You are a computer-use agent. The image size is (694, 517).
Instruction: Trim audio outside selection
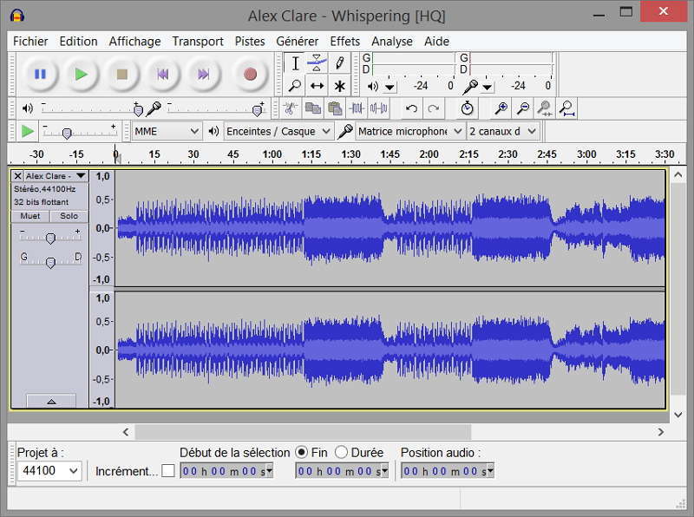tap(357, 108)
